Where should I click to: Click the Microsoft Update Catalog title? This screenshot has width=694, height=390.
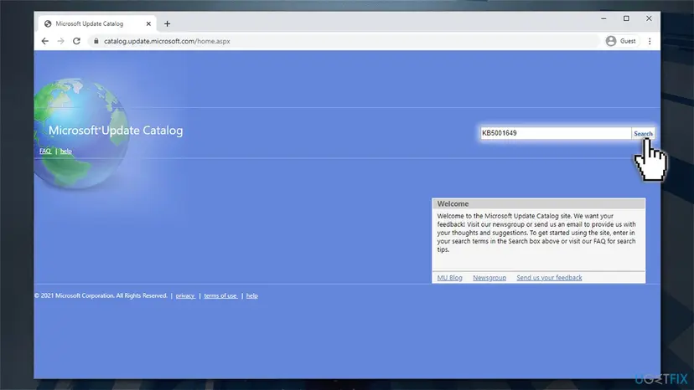[116, 131]
